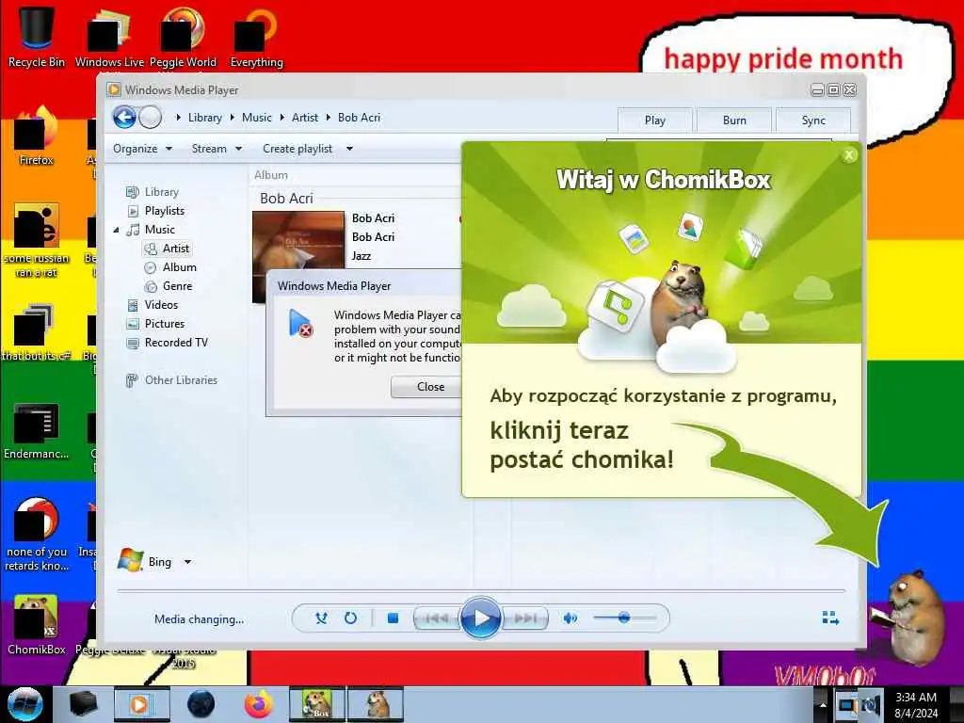964x723 pixels.
Task: Open the Sync tab
Action: pos(813,120)
